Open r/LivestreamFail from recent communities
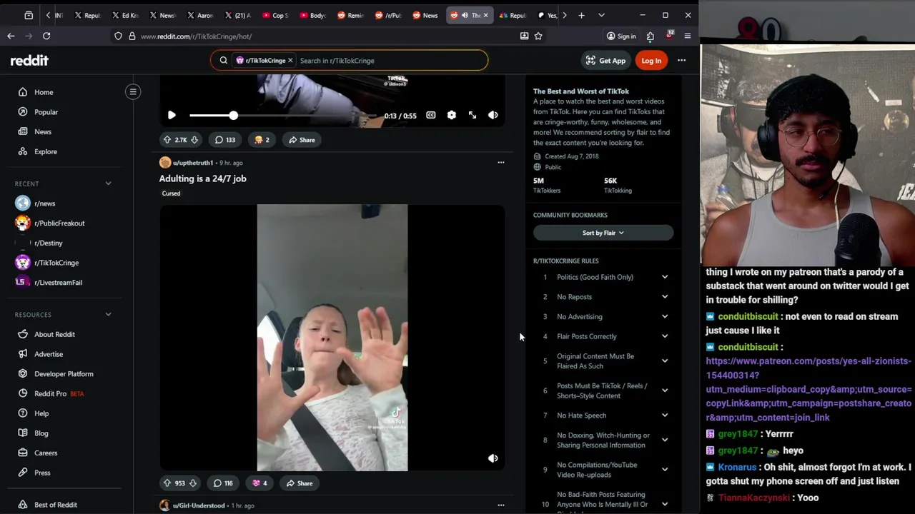 pyautogui.click(x=58, y=283)
